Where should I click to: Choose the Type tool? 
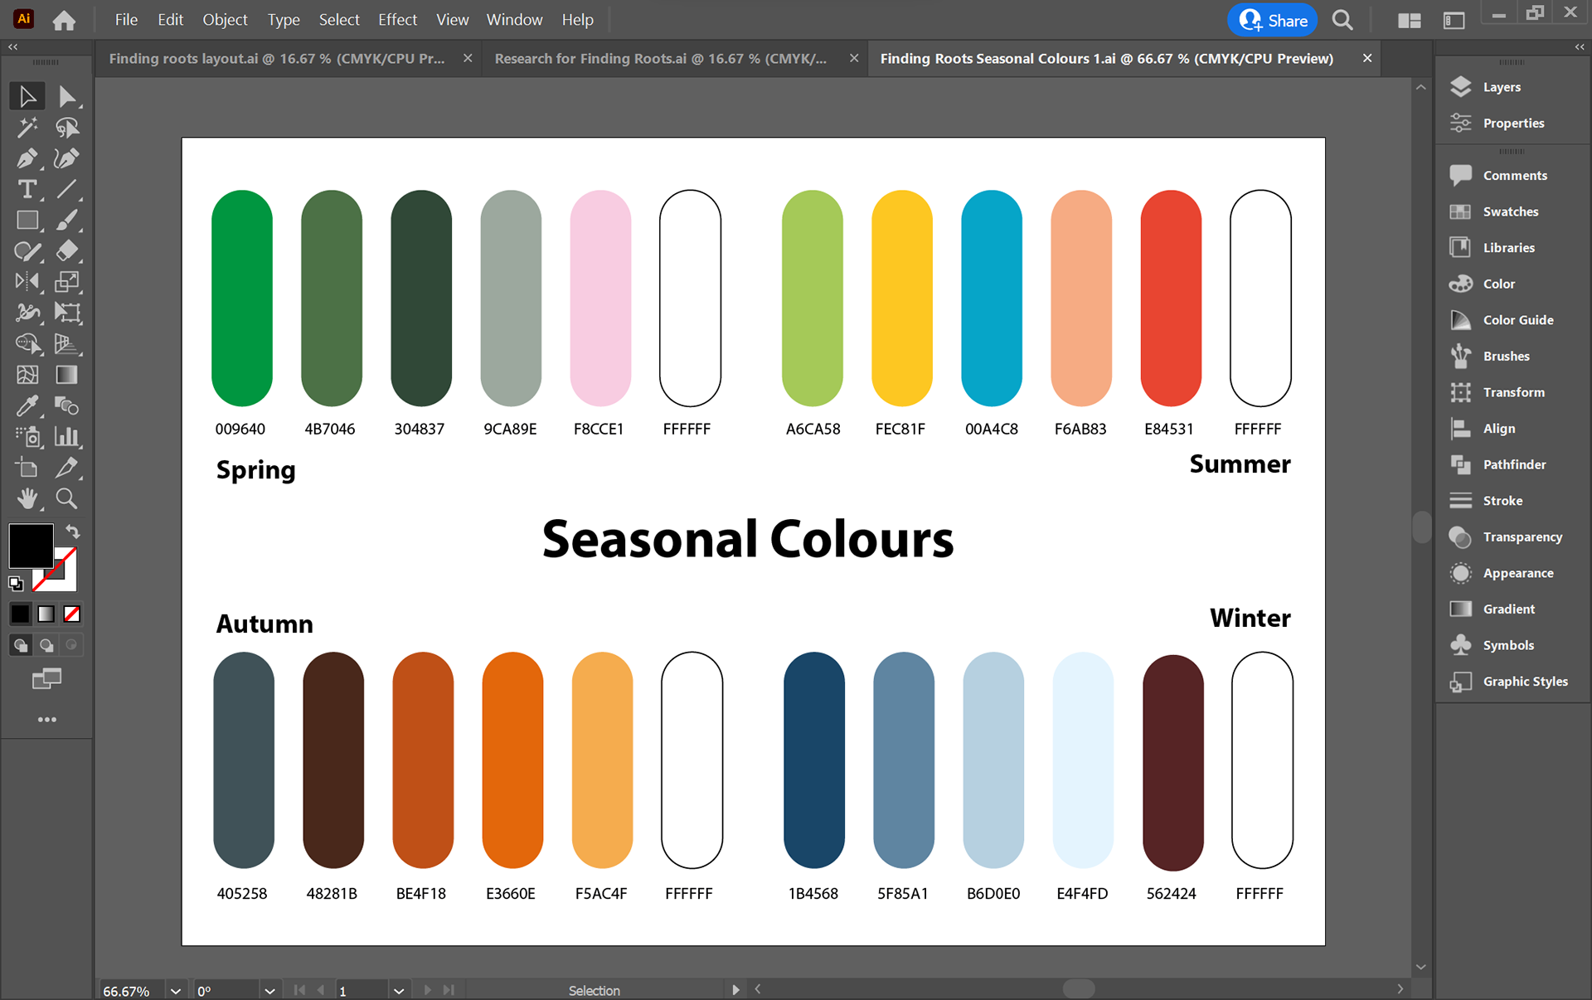(27, 189)
